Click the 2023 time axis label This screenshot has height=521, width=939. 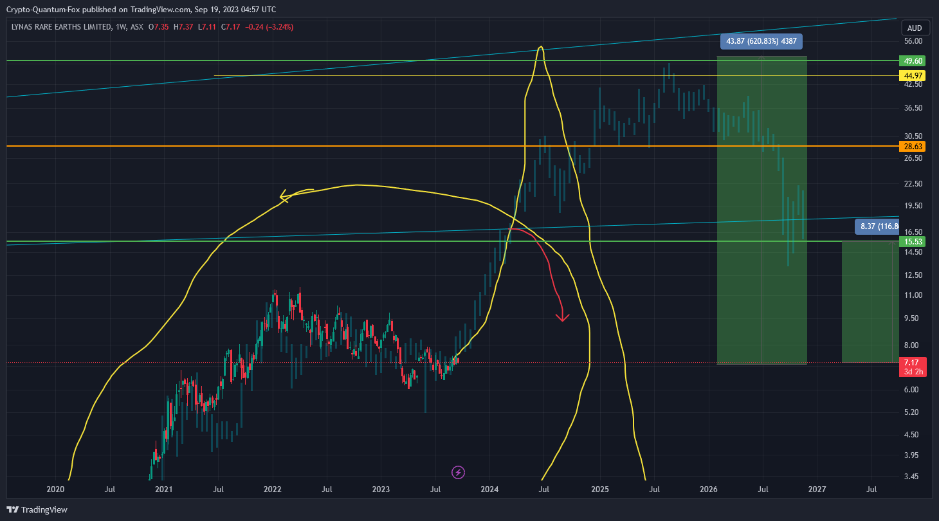tap(381, 490)
